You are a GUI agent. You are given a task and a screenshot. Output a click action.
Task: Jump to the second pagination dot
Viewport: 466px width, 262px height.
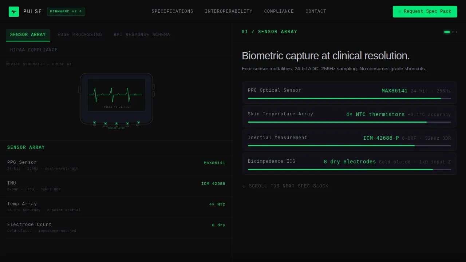click(x=453, y=32)
